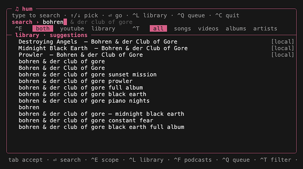Open '^F podcasts' from bottom status bar
303x169 pixels.
click(193, 160)
